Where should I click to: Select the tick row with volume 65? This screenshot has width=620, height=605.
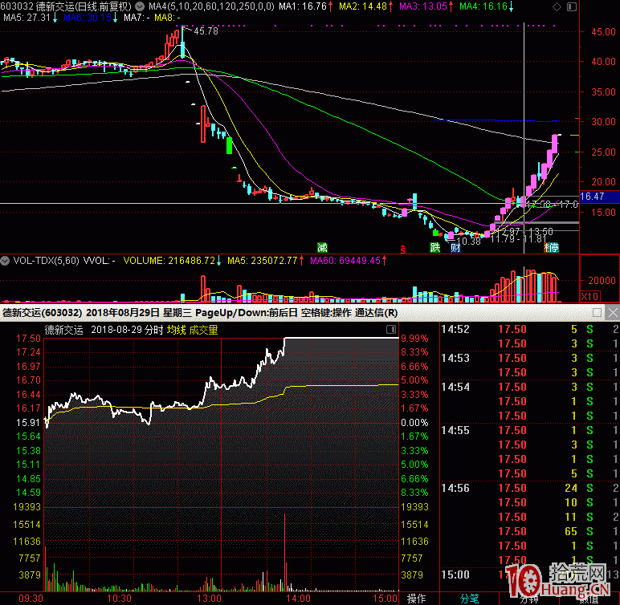coord(529,531)
